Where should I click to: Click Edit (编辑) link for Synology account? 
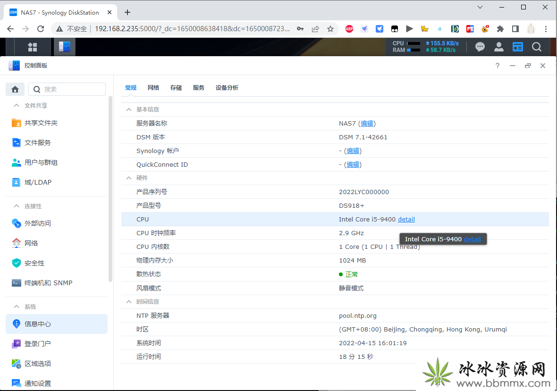click(353, 151)
